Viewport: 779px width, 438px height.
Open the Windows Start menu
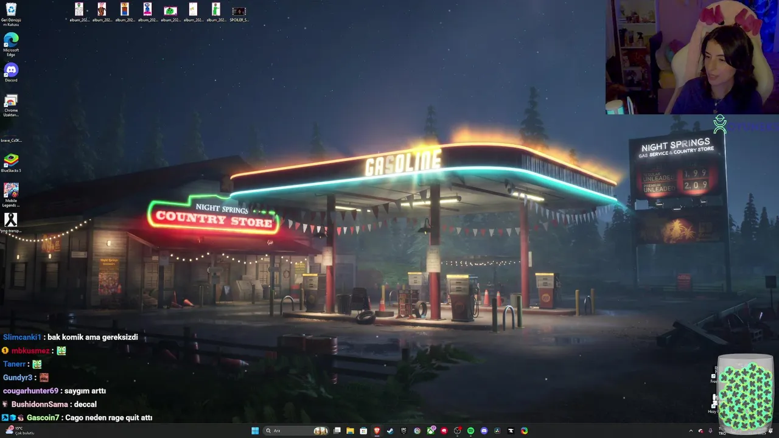(255, 431)
